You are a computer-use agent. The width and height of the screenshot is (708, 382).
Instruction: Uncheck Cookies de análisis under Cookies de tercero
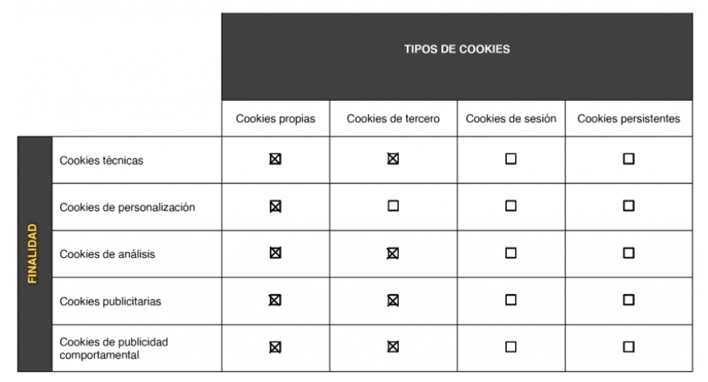tap(393, 253)
